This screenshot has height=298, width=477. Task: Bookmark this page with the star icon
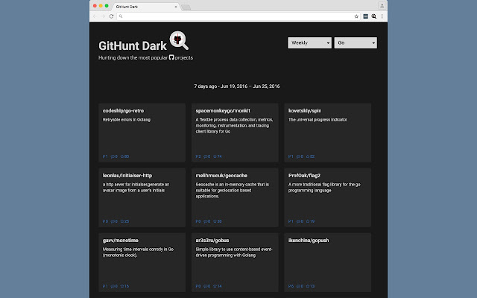[356, 16]
